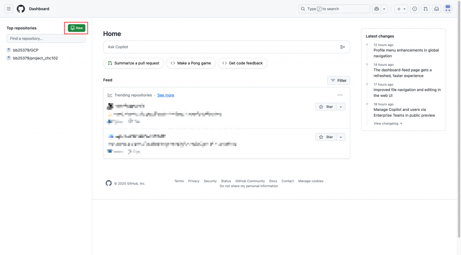
Task: Click the green New repository button
Action: 77,28
